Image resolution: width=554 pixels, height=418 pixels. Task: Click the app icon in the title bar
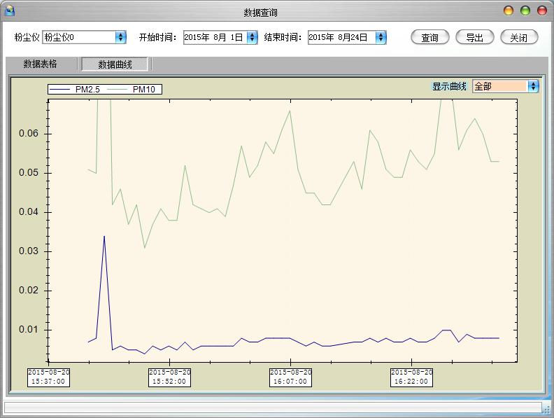pyautogui.click(x=9, y=11)
